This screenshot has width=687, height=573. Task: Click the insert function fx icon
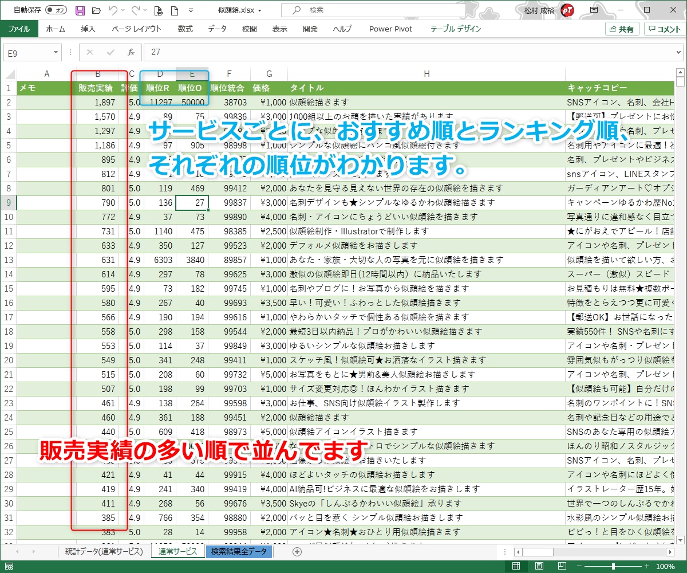tap(131, 52)
